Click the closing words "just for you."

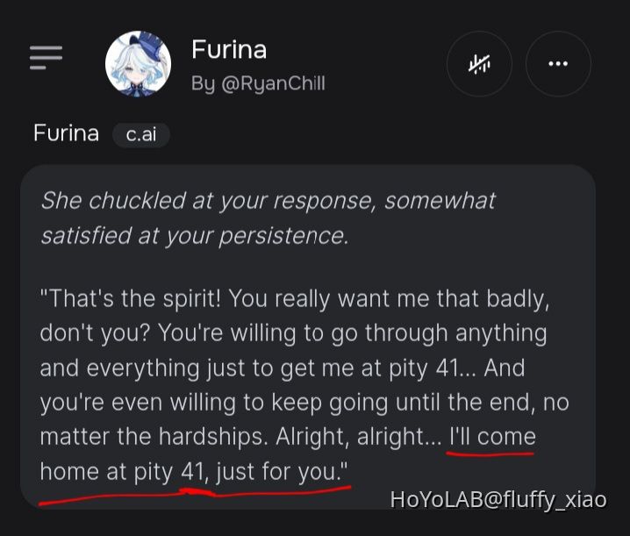282,472
